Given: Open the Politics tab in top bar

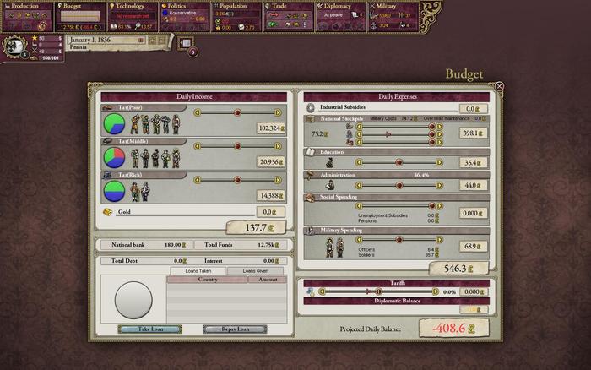Looking at the screenshot, I should point(185,18).
